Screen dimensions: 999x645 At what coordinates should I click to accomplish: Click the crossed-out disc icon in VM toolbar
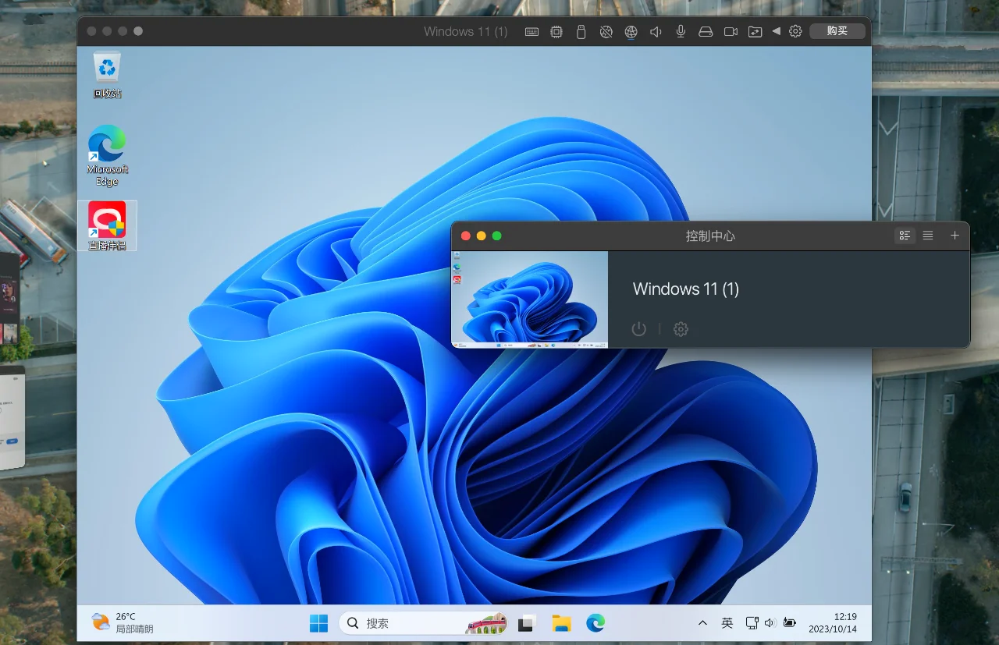[606, 32]
